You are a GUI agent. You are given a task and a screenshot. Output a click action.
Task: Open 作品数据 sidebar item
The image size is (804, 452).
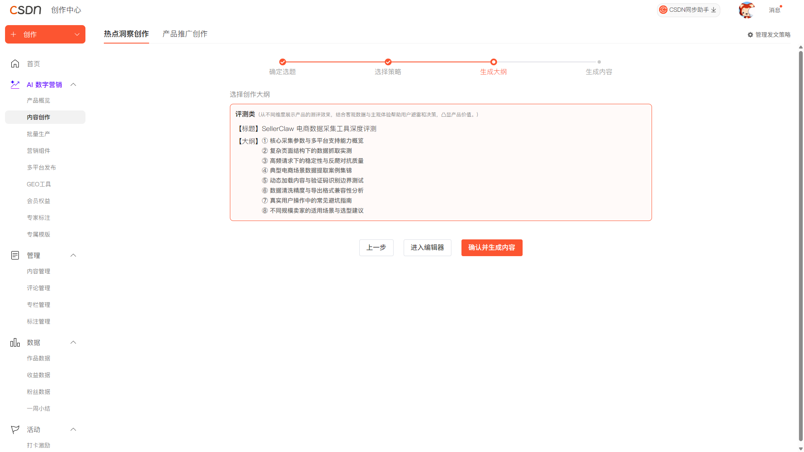(x=39, y=358)
